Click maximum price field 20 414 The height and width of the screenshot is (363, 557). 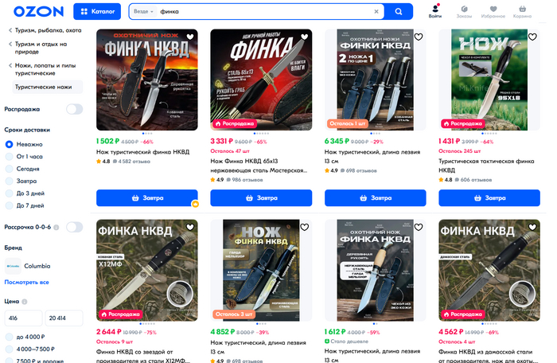click(64, 318)
